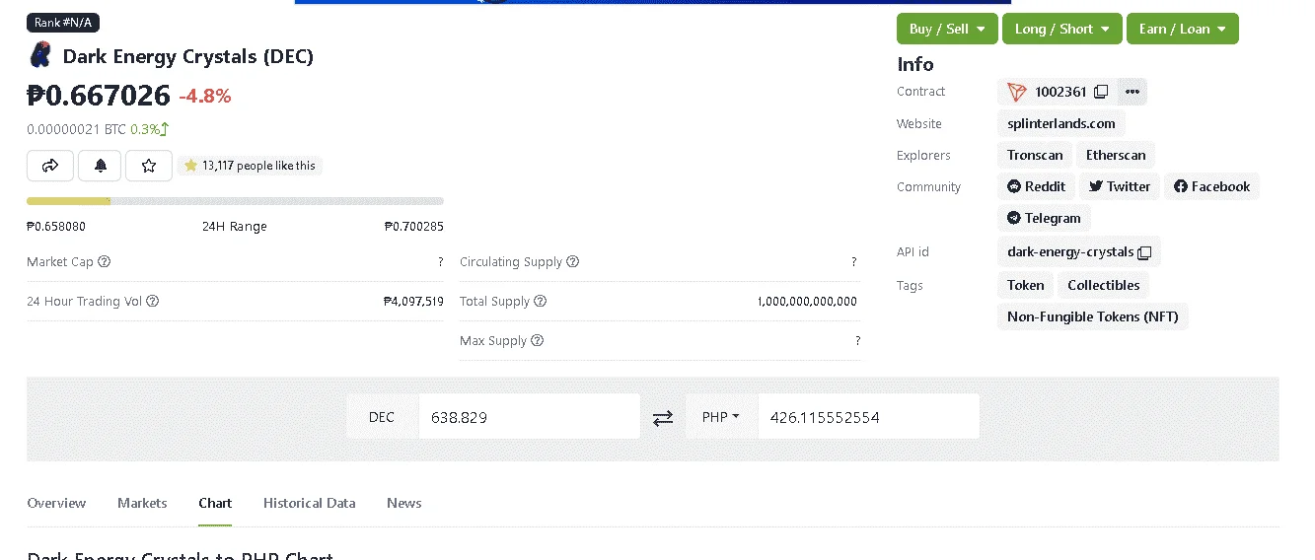Open Etherscan explorer link
This screenshot has height=560, width=1315.
(x=1116, y=155)
